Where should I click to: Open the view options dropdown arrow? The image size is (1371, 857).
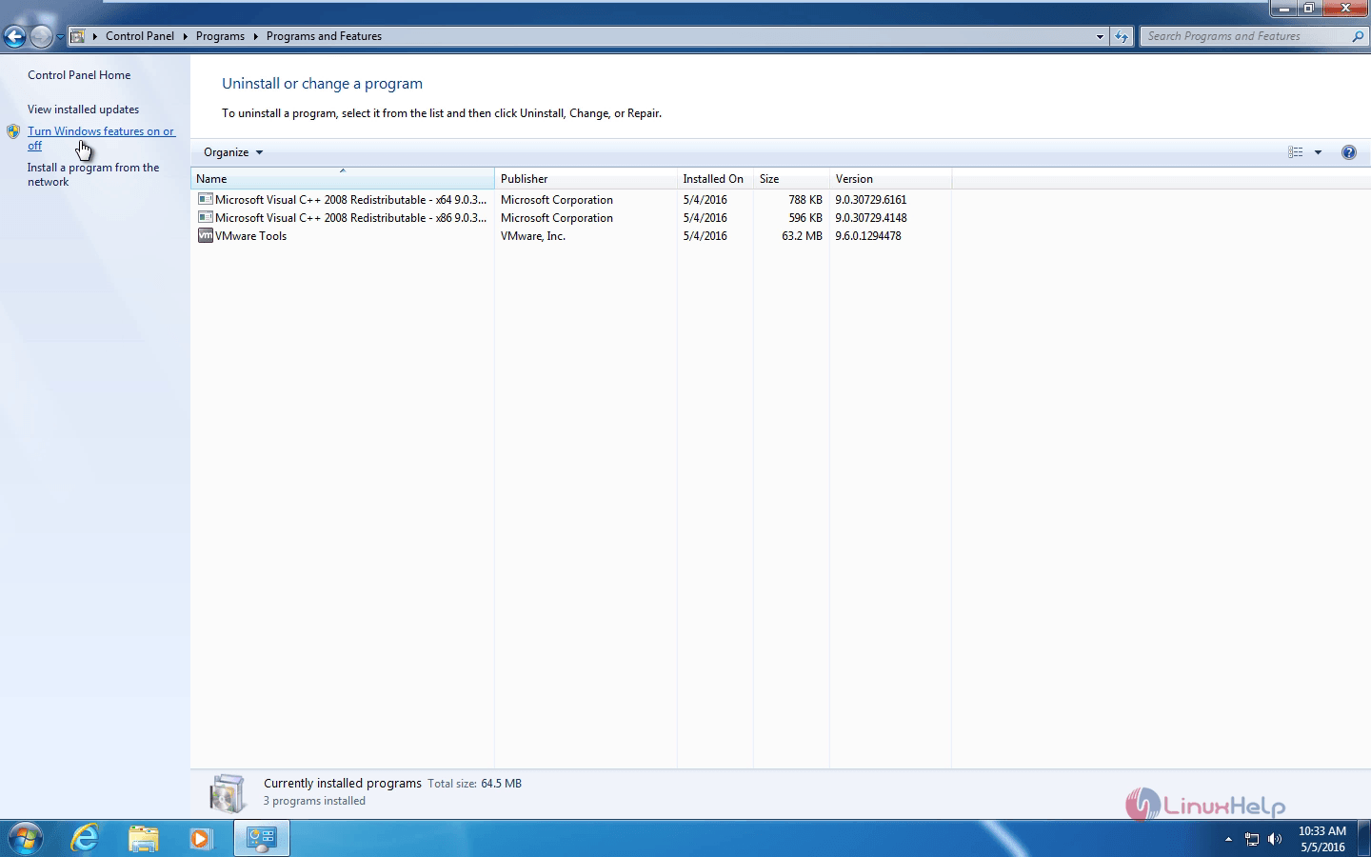[1319, 152]
